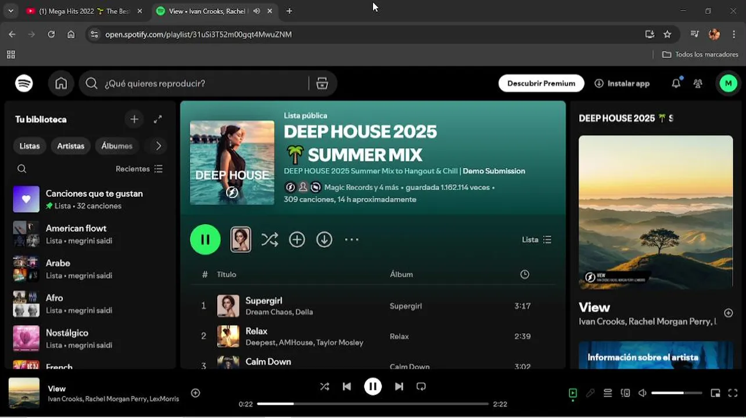Create new playlist with plus in library
This screenshot has height=418, width=746.
pos(134,119)
